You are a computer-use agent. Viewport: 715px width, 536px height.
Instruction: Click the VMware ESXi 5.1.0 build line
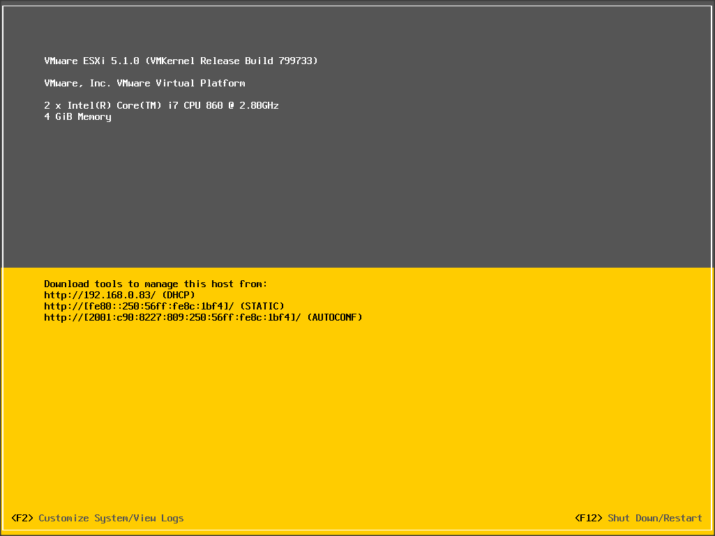click(181, 61)
